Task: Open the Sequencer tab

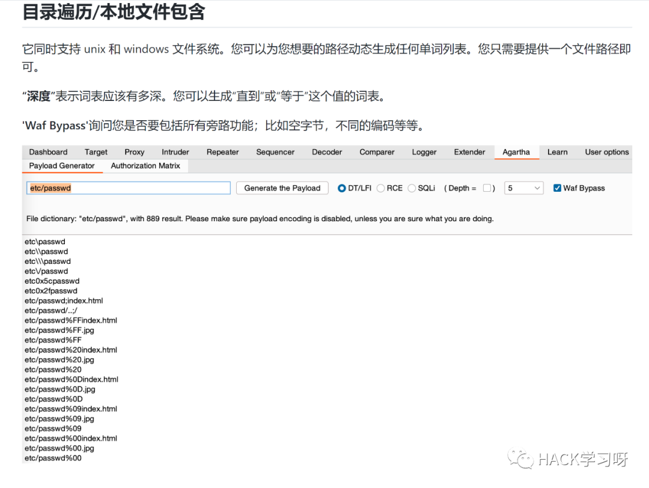Action: tap(275, 152)
